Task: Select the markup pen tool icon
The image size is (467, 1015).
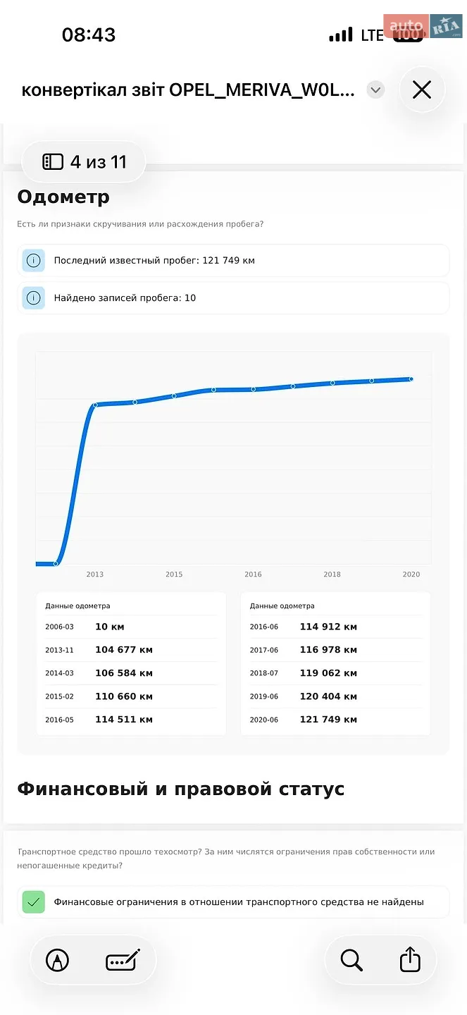Action: pos(58,960)
